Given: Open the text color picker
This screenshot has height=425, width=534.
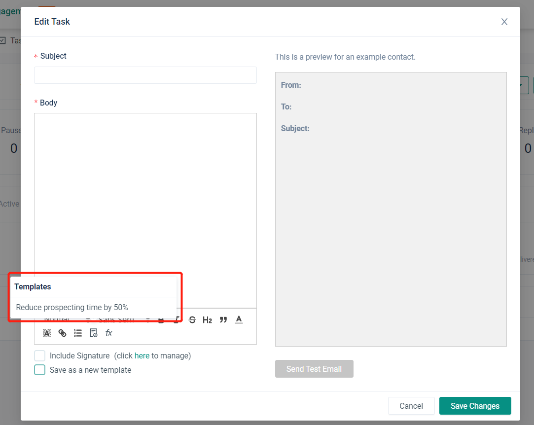Looking at the screenshot, I should (x=239, y=320).
